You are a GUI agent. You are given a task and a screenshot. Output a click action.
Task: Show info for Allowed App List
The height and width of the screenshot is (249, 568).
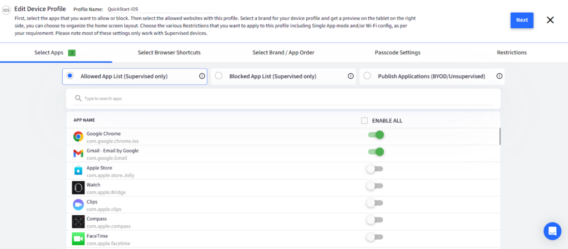202,76
